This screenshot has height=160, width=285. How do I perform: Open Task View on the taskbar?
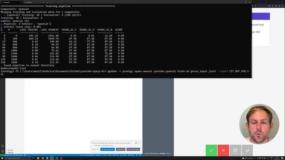pos(33,158)
